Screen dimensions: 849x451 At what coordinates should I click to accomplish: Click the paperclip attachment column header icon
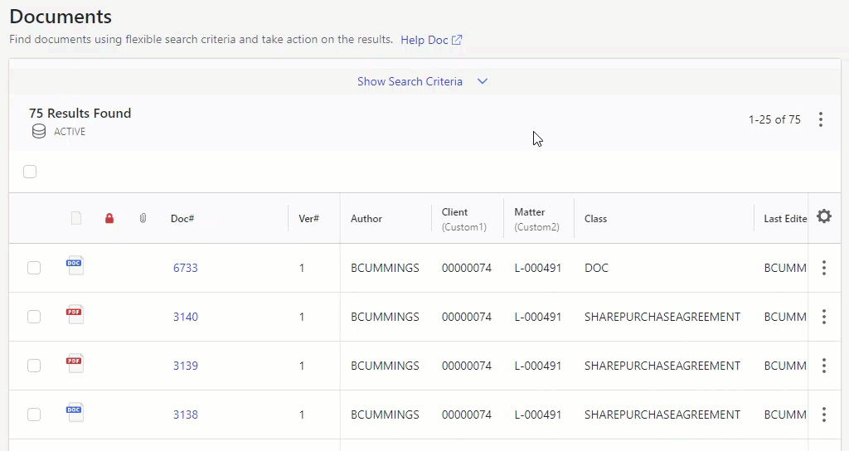143,219
